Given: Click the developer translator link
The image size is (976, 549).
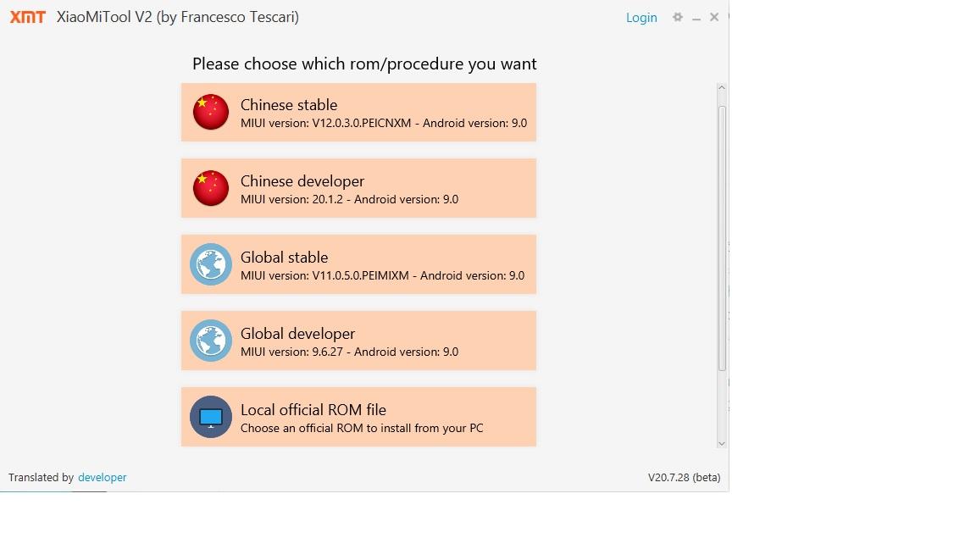Looking at the screenshot, I should click(x=102, y=478).
